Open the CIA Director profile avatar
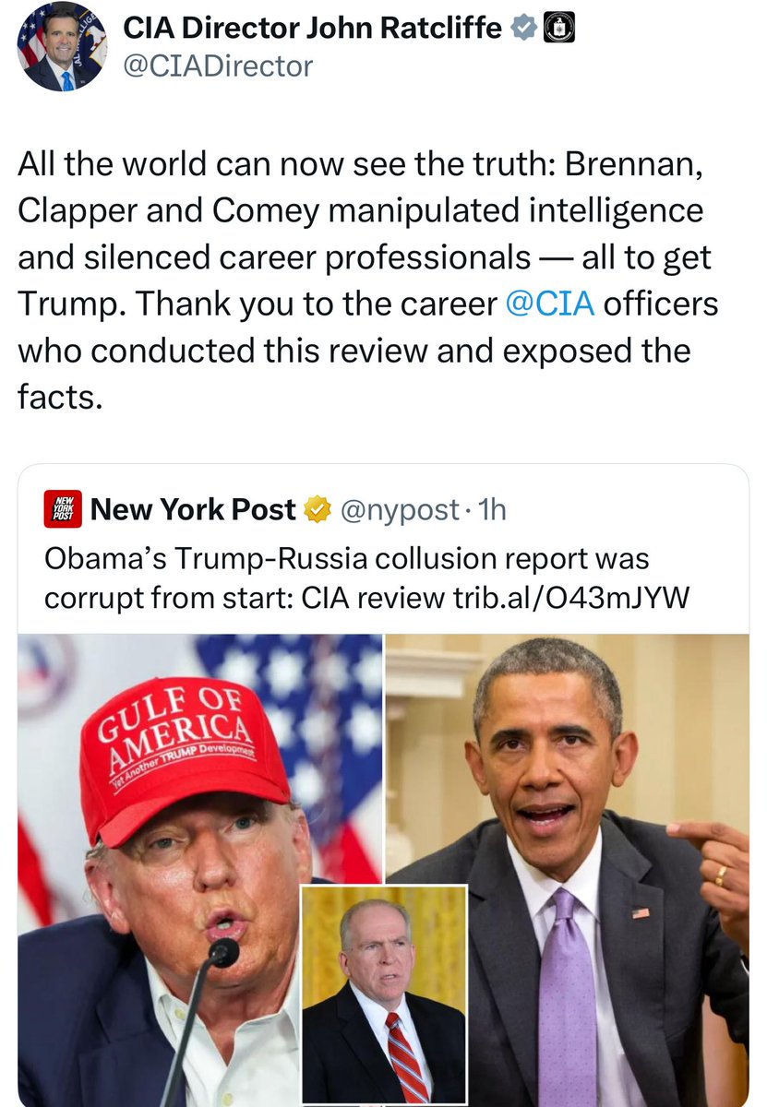This screenshot has width=767, height=1107. click(x=62, y=47)
